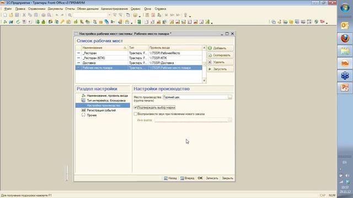Open PowerPoint from the side taskbar
The image size is (353, 198).
point(345,87)
